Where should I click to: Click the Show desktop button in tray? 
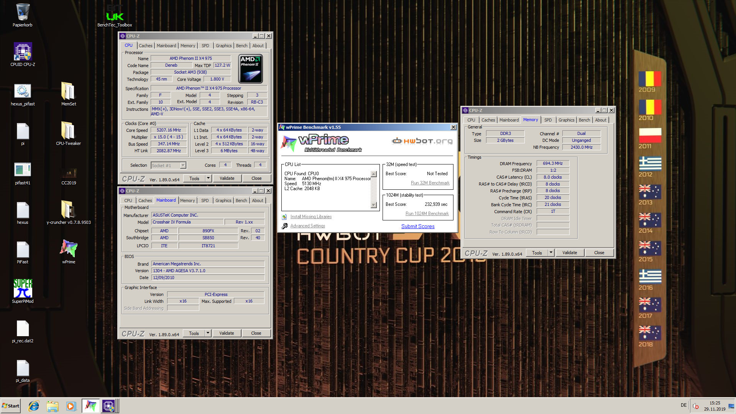(731, 406)
